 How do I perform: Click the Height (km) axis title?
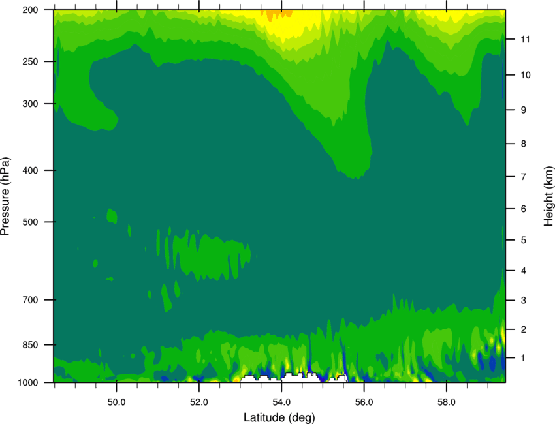pyautogui.click(x=548, y=196)
